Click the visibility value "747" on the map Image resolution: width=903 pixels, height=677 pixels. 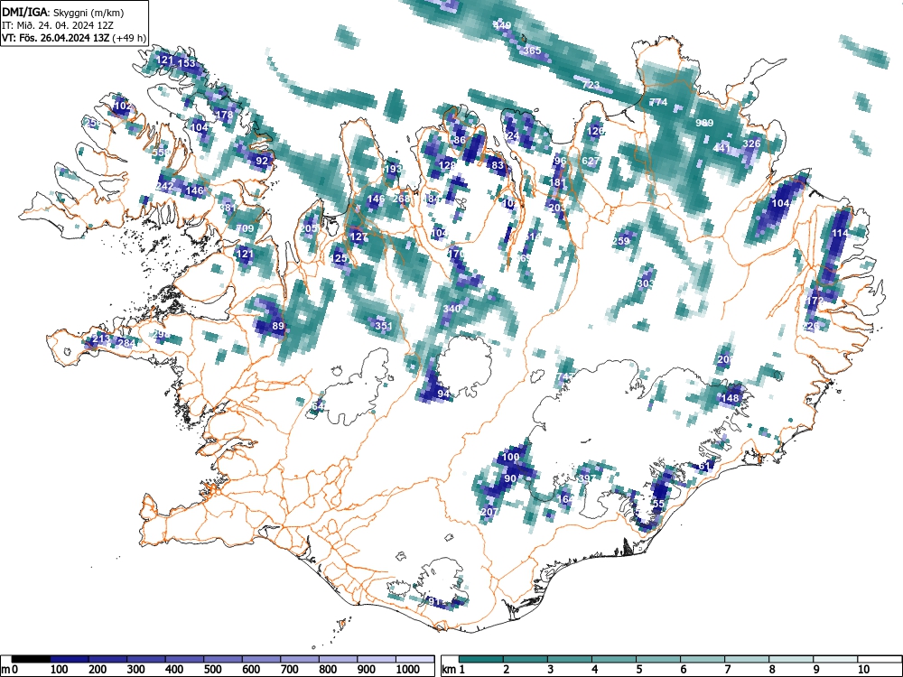click(x=566, y=376)
